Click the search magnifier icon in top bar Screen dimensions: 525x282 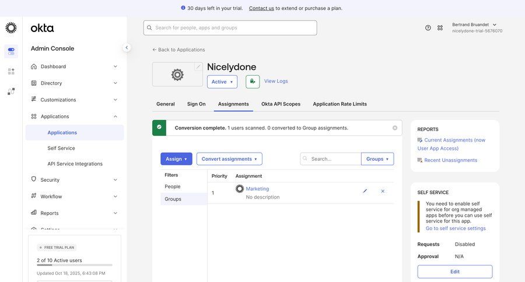pyautogui.click(x=149, y=28)
